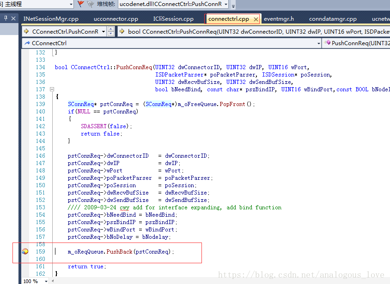Click the up/down stepper beside CConnectCtrl.PushConnR
The image size is (390, 284).
[111, 31]
